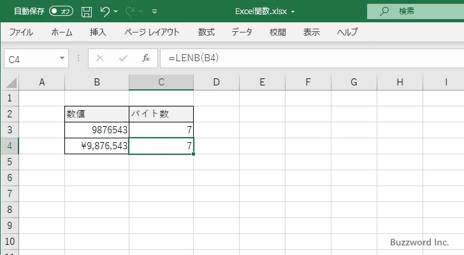
Task: Select column F header
Action: point(308,82)
